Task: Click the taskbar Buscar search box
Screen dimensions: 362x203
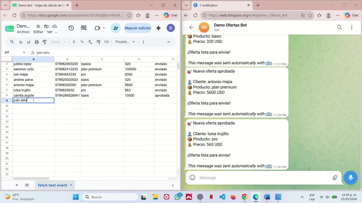Action: tap(110, 197)
